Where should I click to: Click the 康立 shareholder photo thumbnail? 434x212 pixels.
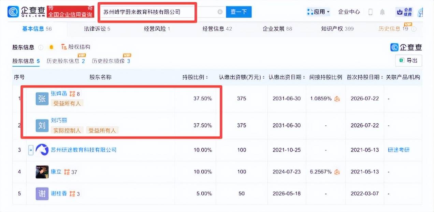[x=42, y=172]
